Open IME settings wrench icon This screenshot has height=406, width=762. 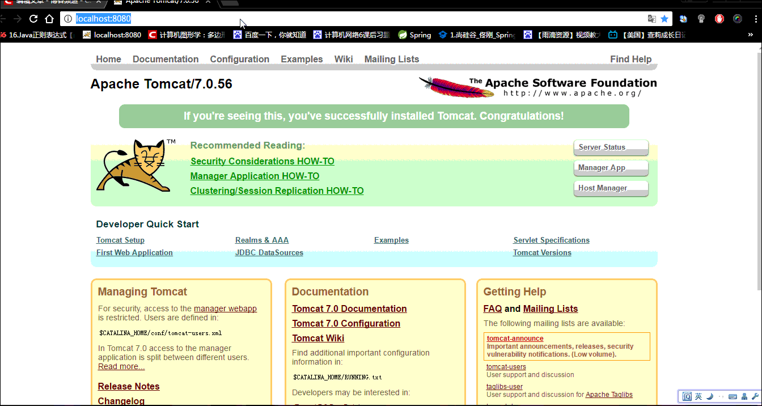click(755, 396)
